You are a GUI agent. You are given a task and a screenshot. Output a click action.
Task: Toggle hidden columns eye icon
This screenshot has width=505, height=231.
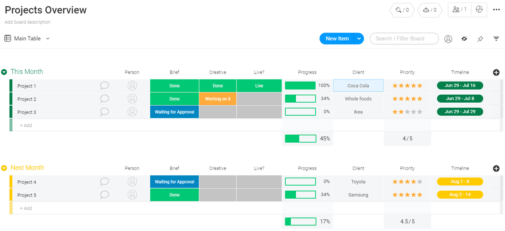coord(464,39)
